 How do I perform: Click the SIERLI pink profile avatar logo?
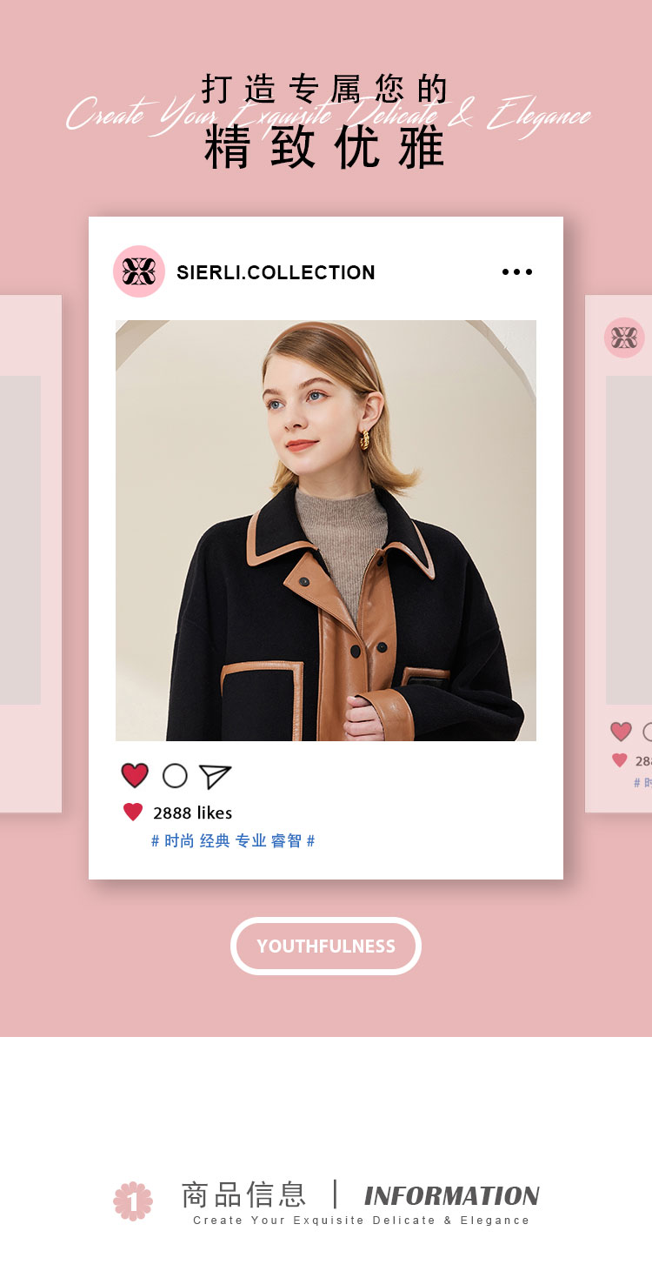coord(139,271)
